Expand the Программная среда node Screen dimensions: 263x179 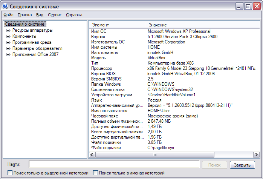coord(8,43)
